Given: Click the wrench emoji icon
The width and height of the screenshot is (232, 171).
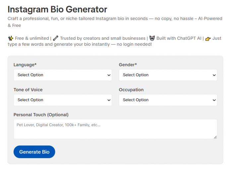Looking at the screenshot, I should (x=56, y=38).
